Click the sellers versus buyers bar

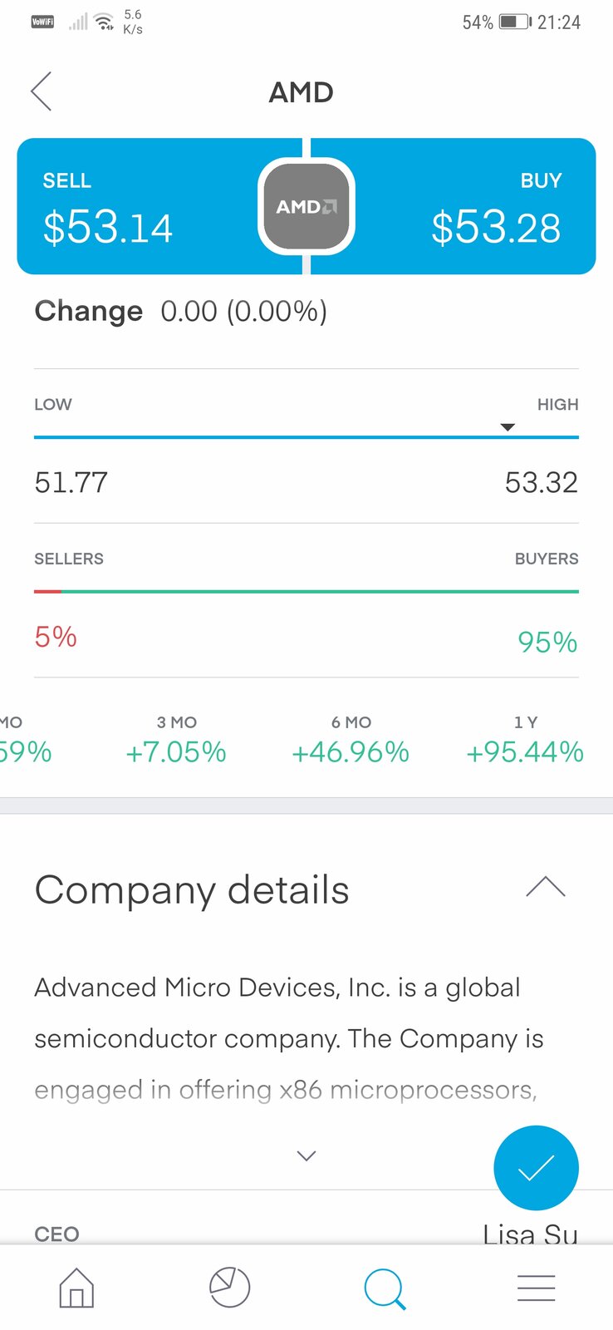tap(306, 592)
